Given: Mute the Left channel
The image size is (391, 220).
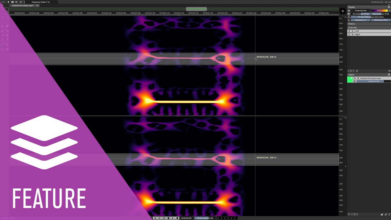Looking at the screenshot, I should tap(349, 31).
